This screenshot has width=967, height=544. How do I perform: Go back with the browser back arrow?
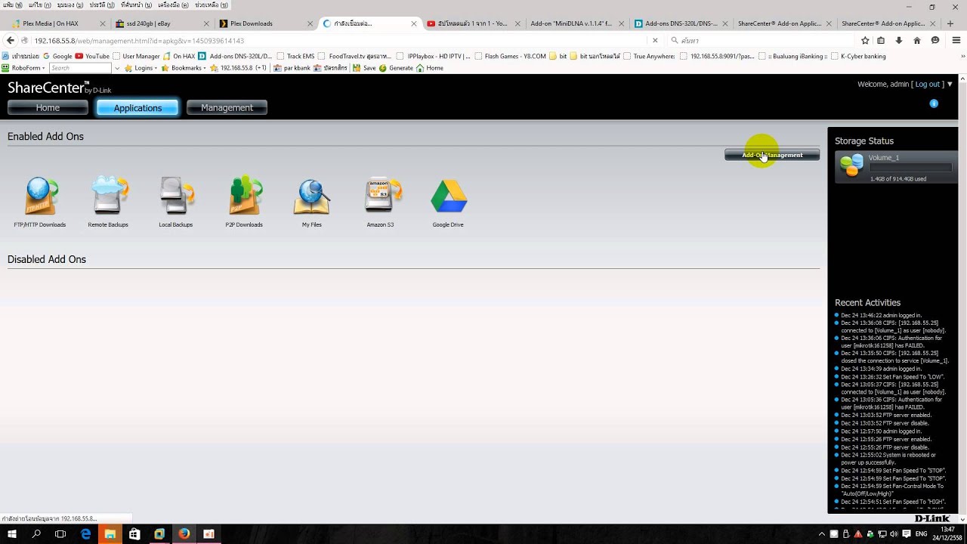10,40
